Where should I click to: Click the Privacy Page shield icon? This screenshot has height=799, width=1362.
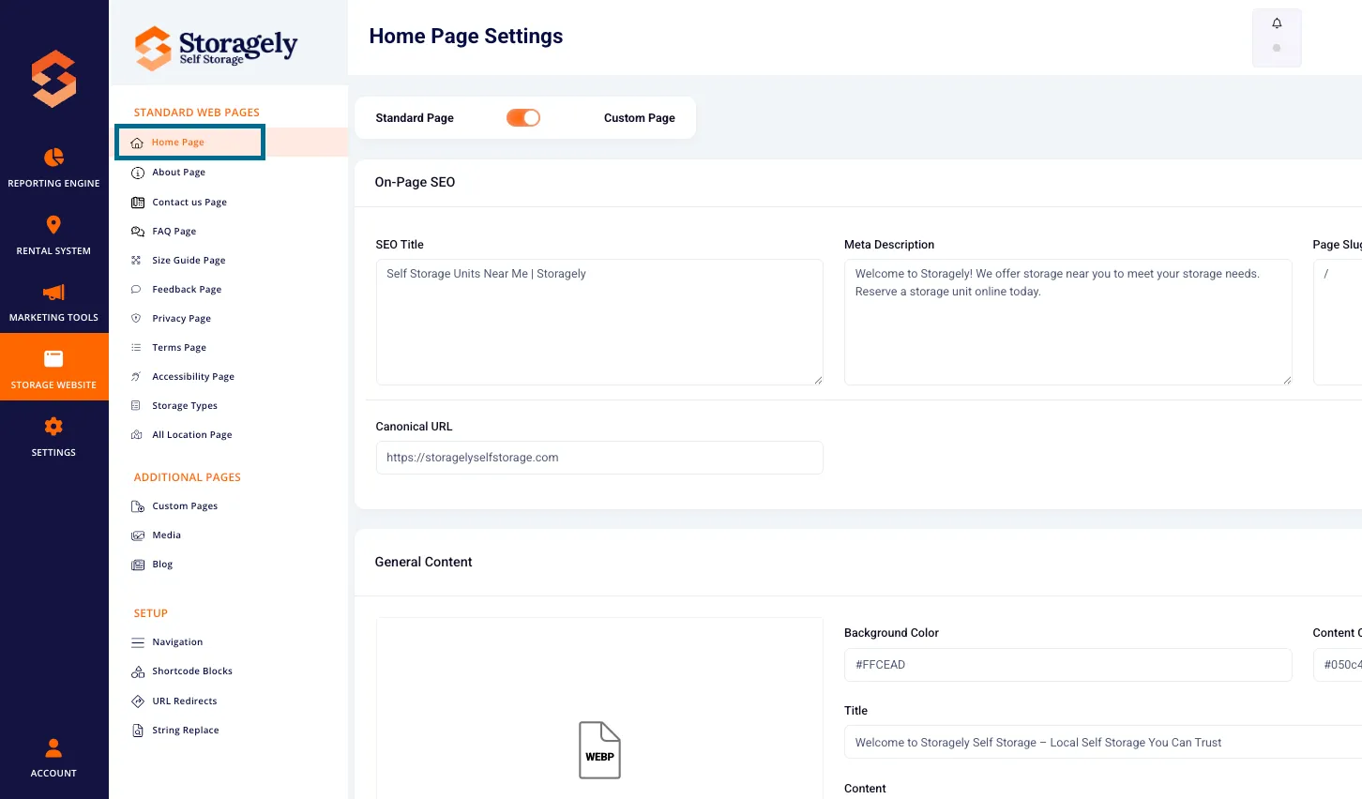pyautogui.click(x=136, y=319)
